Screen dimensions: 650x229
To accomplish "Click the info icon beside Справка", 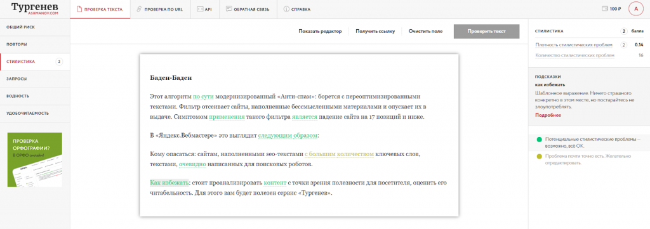I will 286,9.
